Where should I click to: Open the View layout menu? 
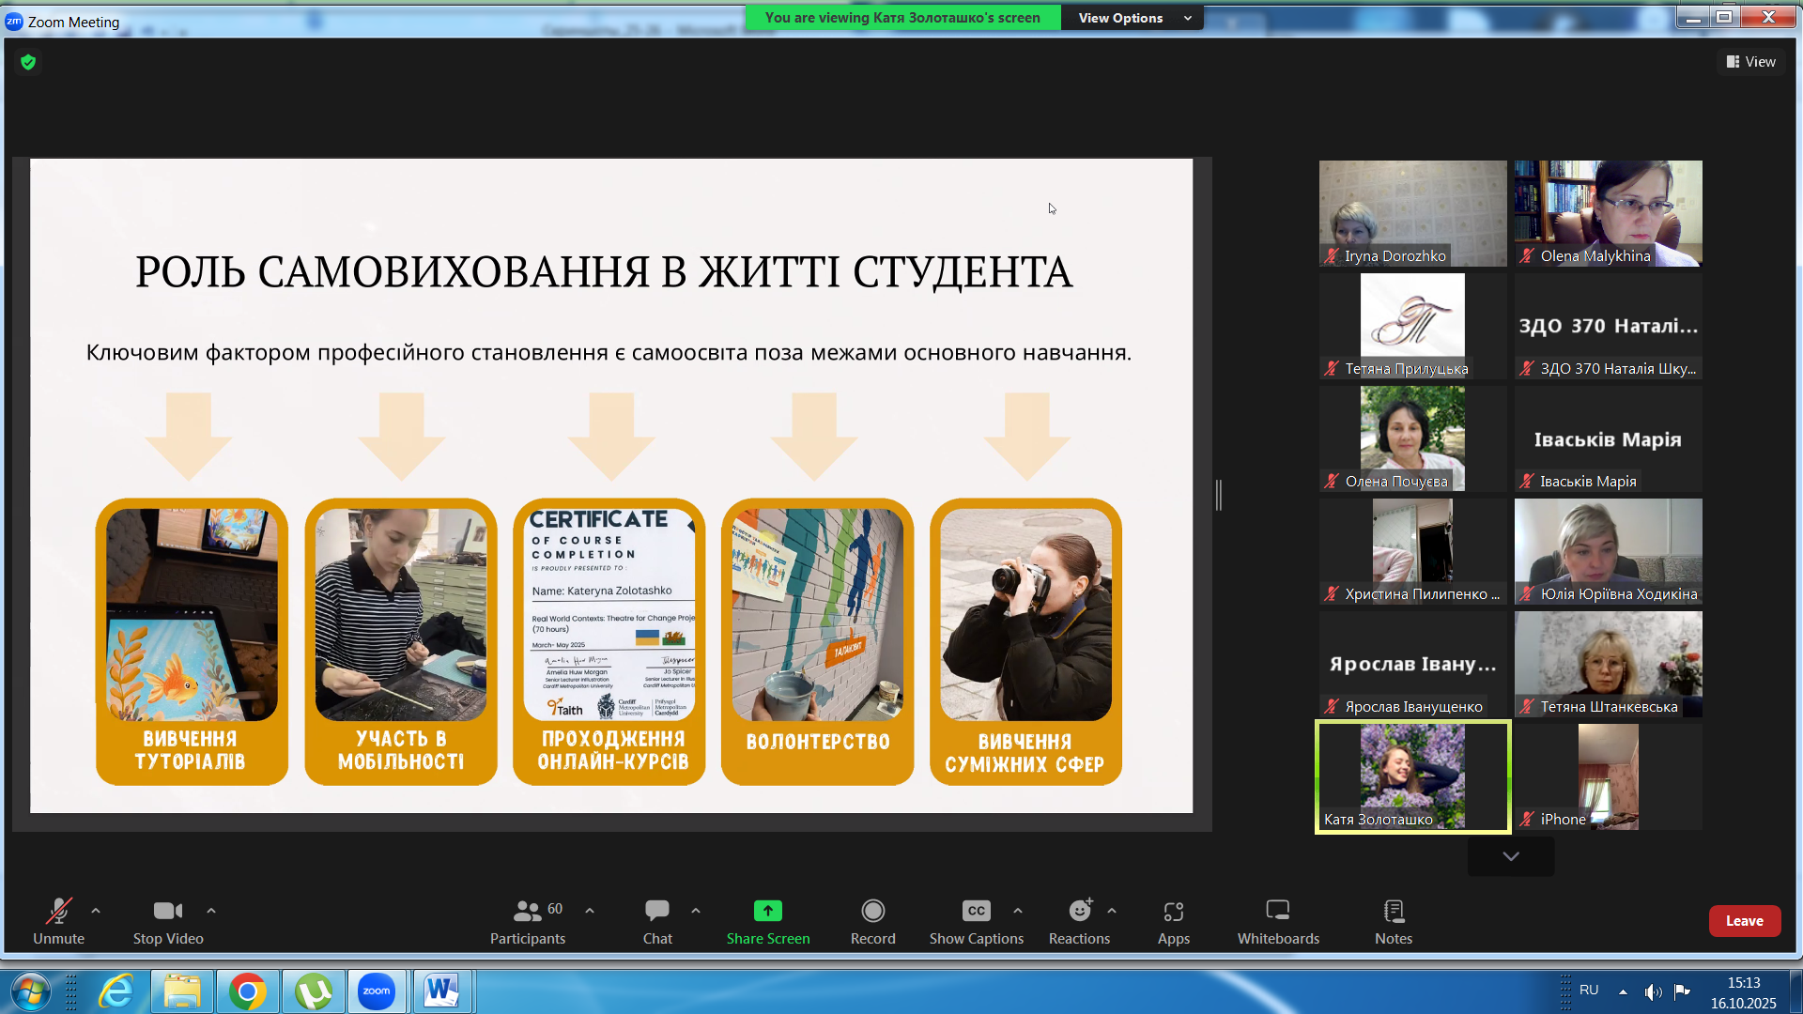coord(1750,62)
